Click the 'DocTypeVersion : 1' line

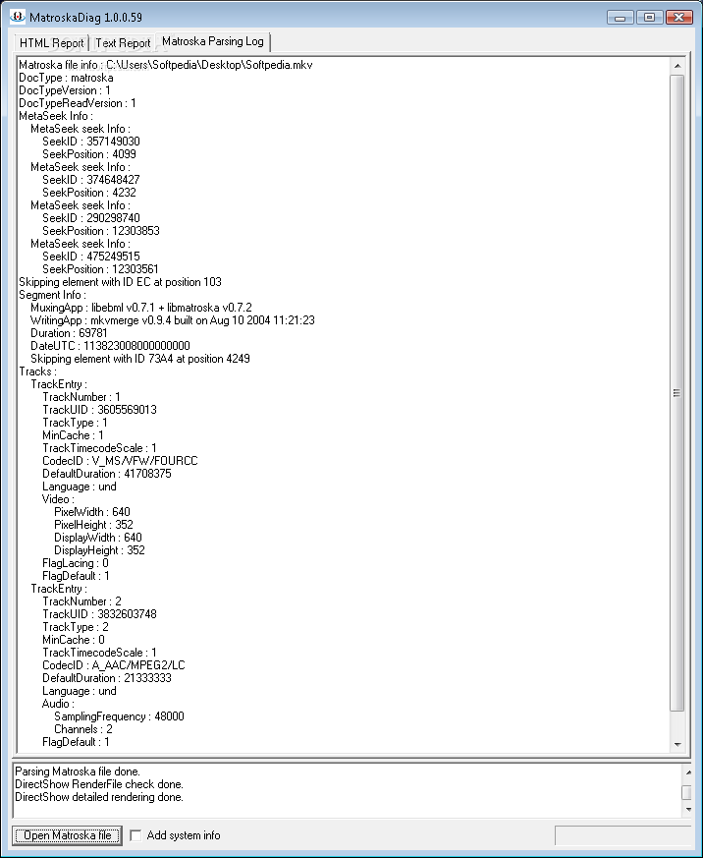click(x=65, y=90)
